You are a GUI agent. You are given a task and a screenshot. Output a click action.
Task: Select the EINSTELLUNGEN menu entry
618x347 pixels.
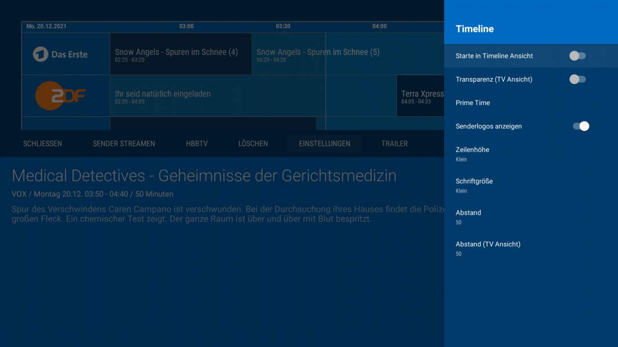324,143
